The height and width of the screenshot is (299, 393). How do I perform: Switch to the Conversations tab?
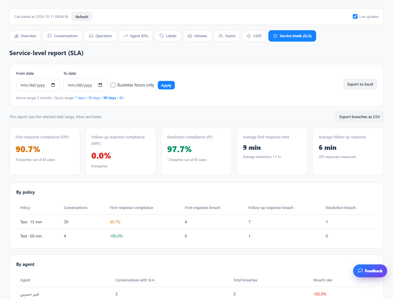[x=62, y=36]
